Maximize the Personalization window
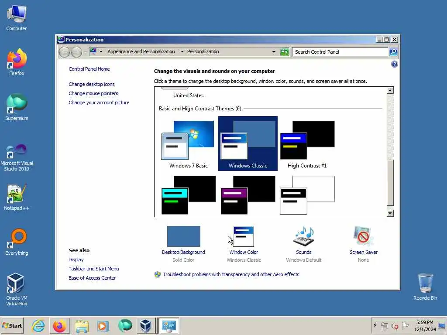Image resolution: width=447 pixels, height=335 pixels. tap(387, 40)
